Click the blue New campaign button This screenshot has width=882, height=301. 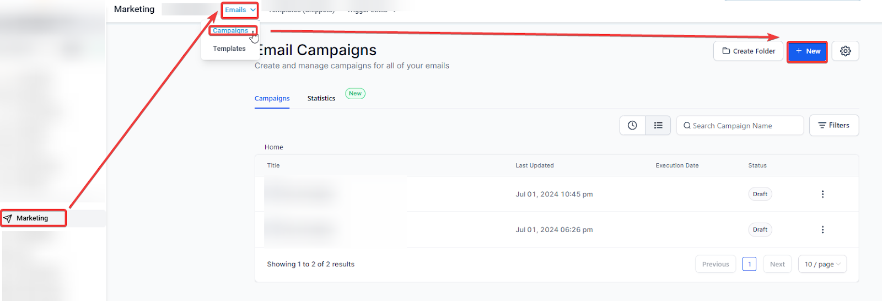pyautogui.click(x=807, y=51)
